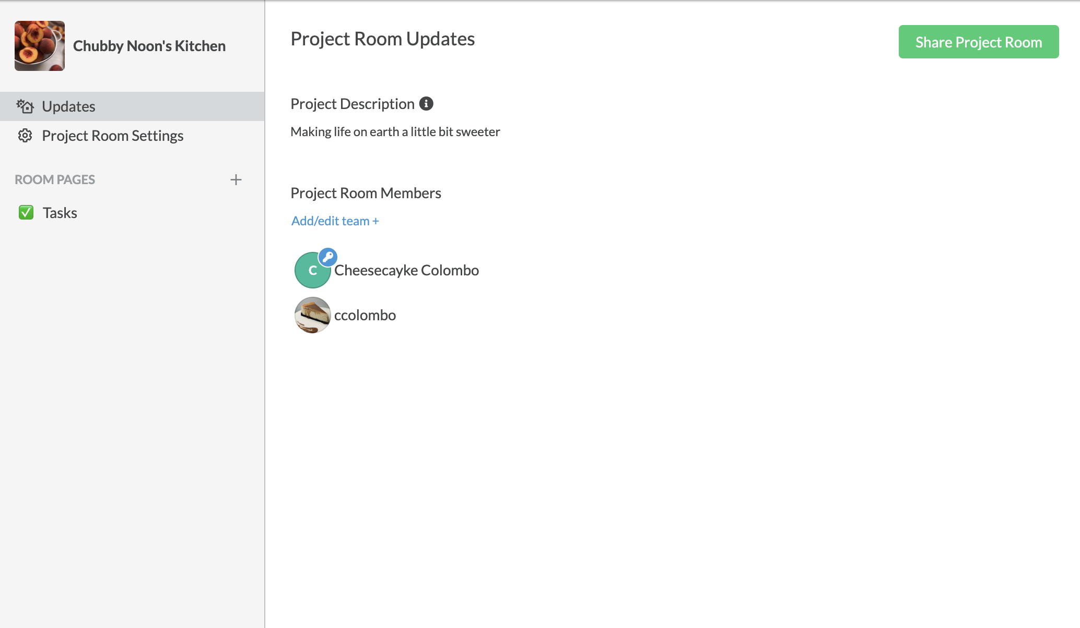This screenshot has height=628, width=1080.
Task: Click the Project Room Members heading
Action: 366,193
